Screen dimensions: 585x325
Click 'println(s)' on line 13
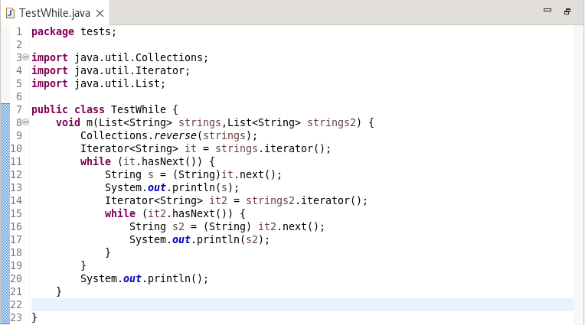pyautogui.click(x=203, y=188)
